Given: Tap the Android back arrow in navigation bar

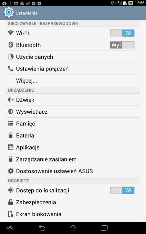Looking at the screenshot, I should [42, 228].
